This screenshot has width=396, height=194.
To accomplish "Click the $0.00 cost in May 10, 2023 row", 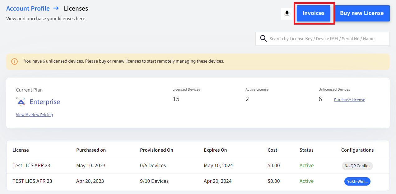I will (274, 166).
